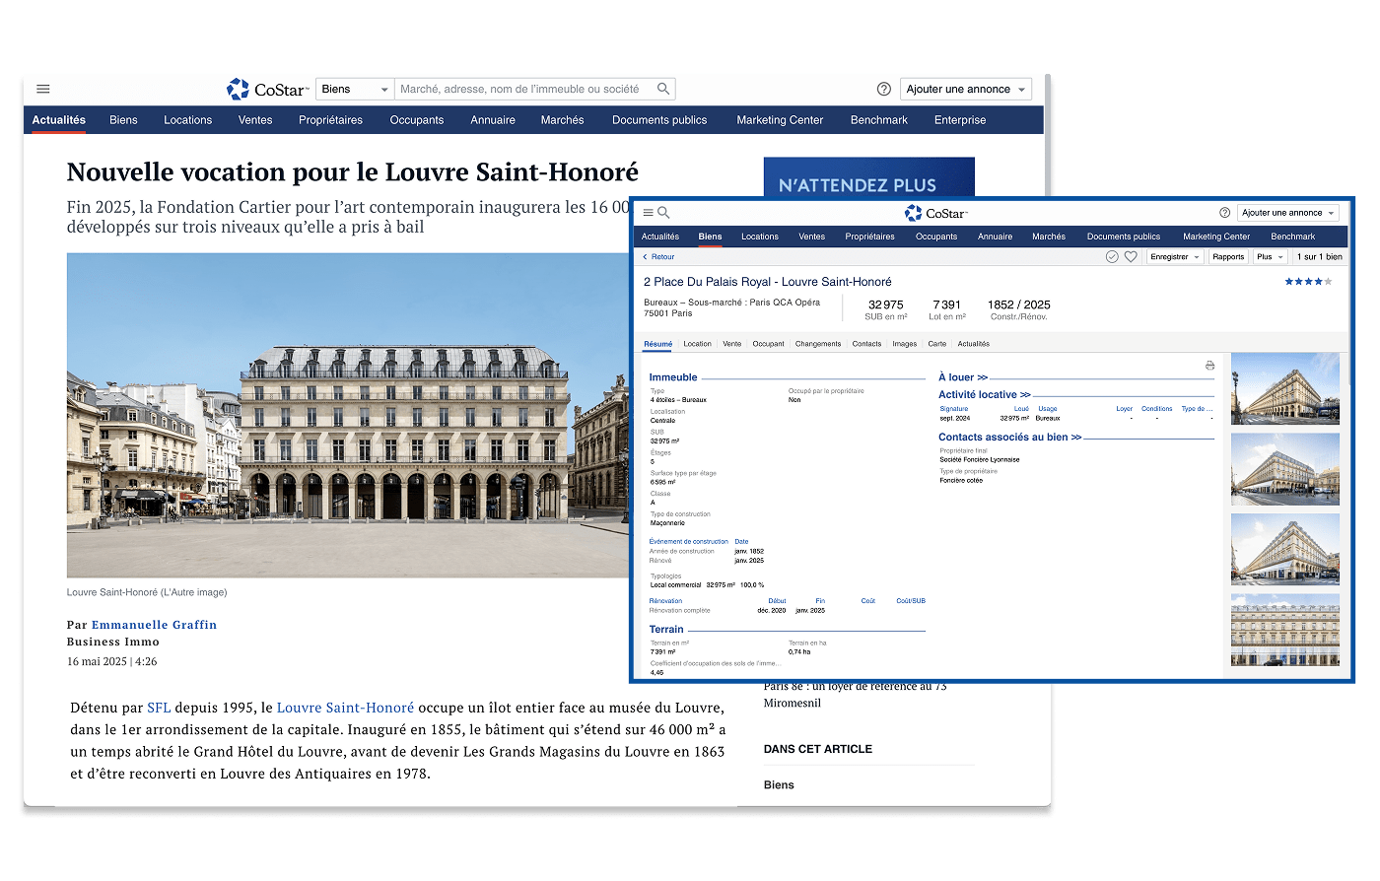This screenshot has height=881, width=1380.
Task: Open the Propriétaires menu in the article navigation bar
Action: pyautogui.click(x=330, y=120)
